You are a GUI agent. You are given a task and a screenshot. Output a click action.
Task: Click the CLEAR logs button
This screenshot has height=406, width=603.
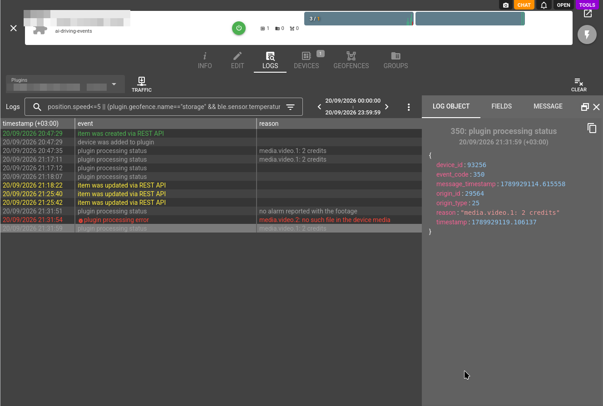[x=579, y=85]
